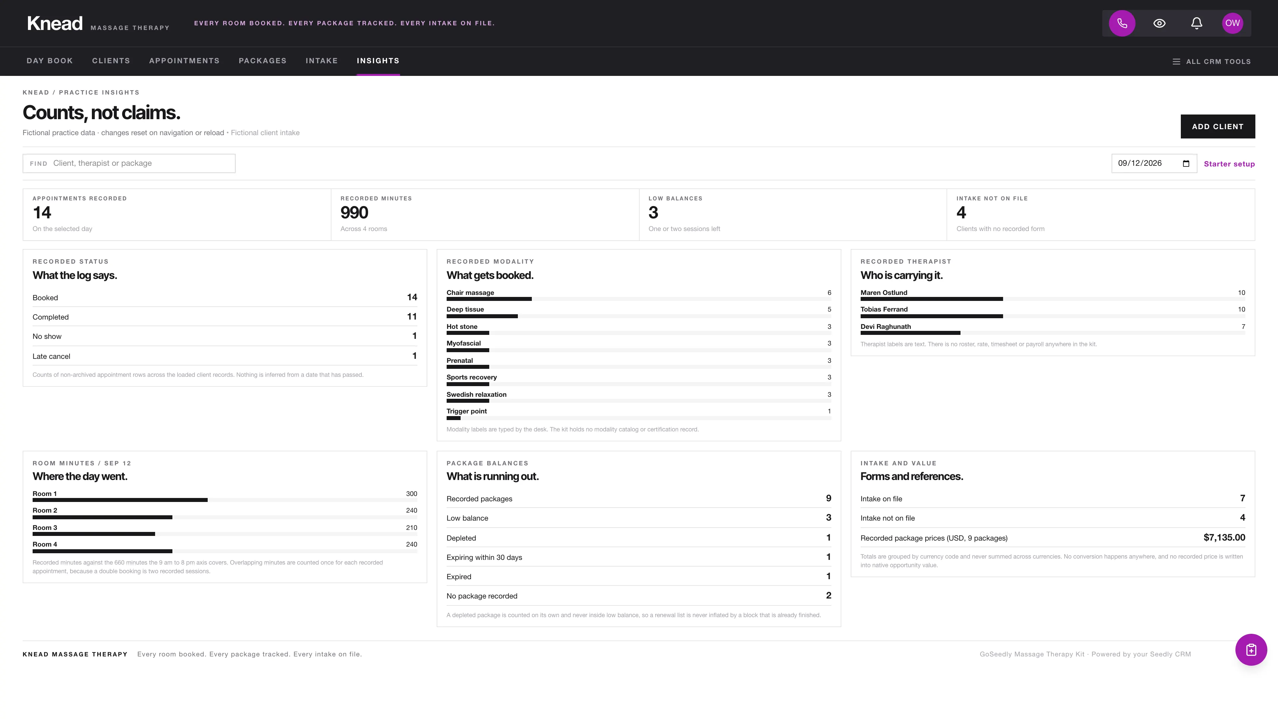Click the purple phone call icon
Image resolution: width=1278 pixels, height=719 pixels.
pyautogui.click(x=1122, y=23)
